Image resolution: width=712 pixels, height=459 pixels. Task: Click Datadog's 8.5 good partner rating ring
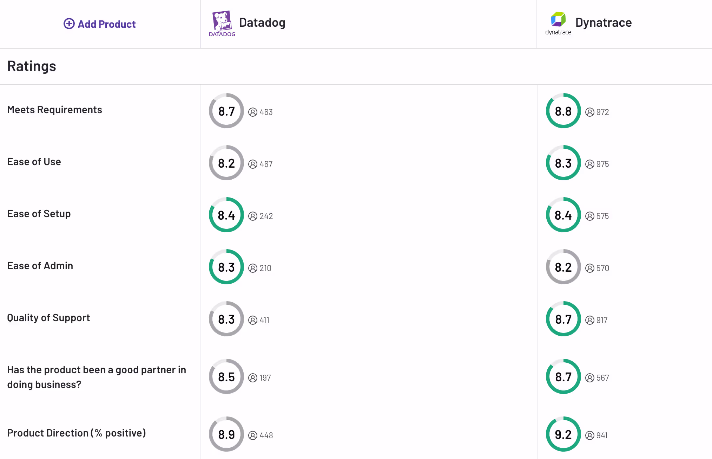point(226,377)
